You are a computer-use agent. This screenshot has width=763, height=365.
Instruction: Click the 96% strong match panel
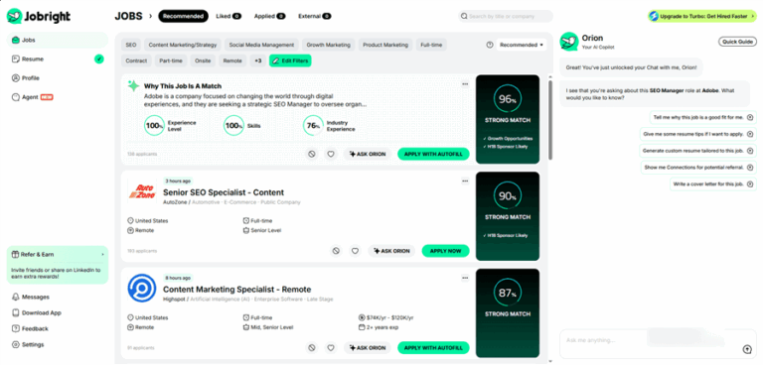coord(508,119)
